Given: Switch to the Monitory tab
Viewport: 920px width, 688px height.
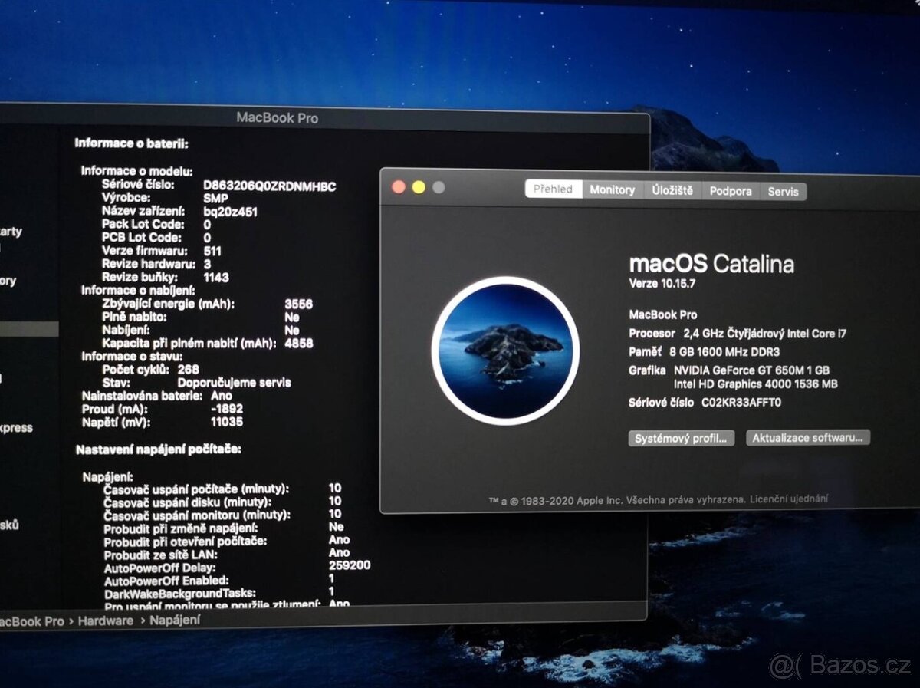Looking at the screenshot, I should [x=611, y=189].
